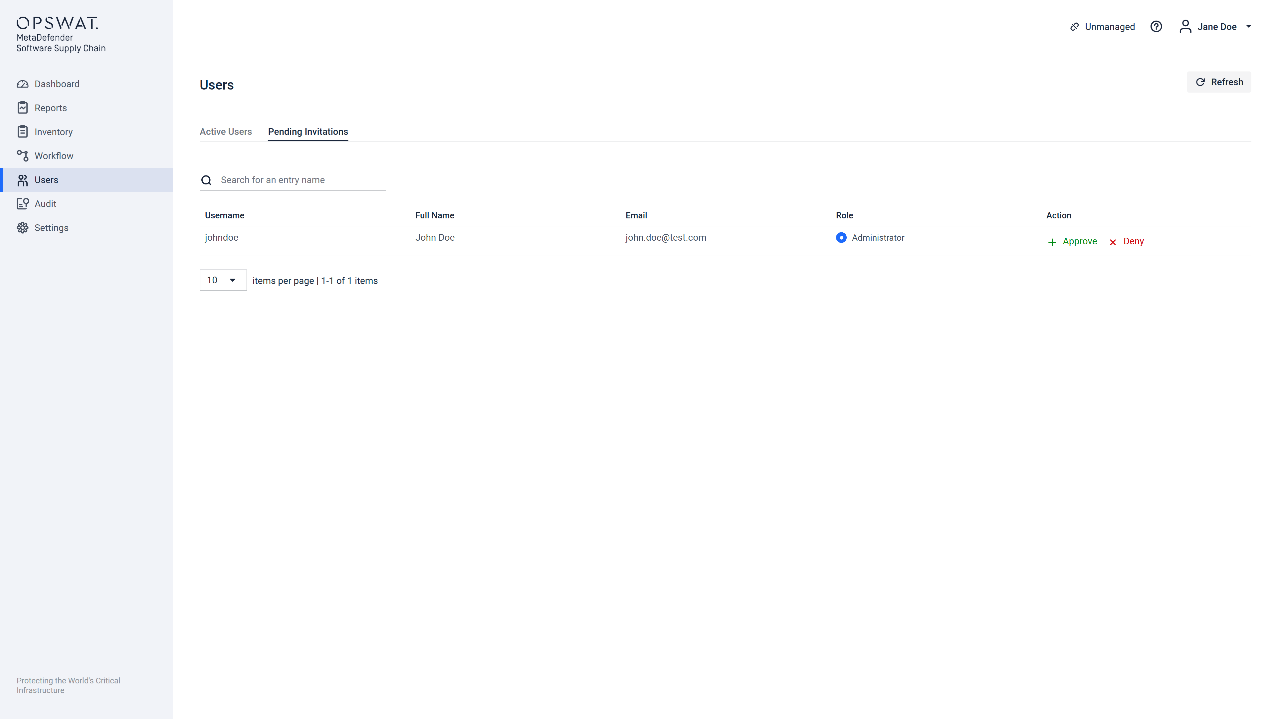This screenshot has height=719, width=1278.
Task: Deny johndoe's pending invitation
Action: [1127, 242]
